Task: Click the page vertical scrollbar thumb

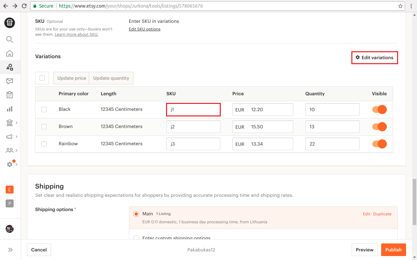Action: 414,202
